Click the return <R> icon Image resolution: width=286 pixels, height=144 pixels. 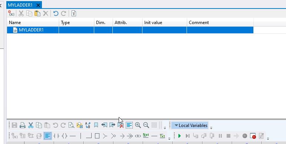(138, 136)
